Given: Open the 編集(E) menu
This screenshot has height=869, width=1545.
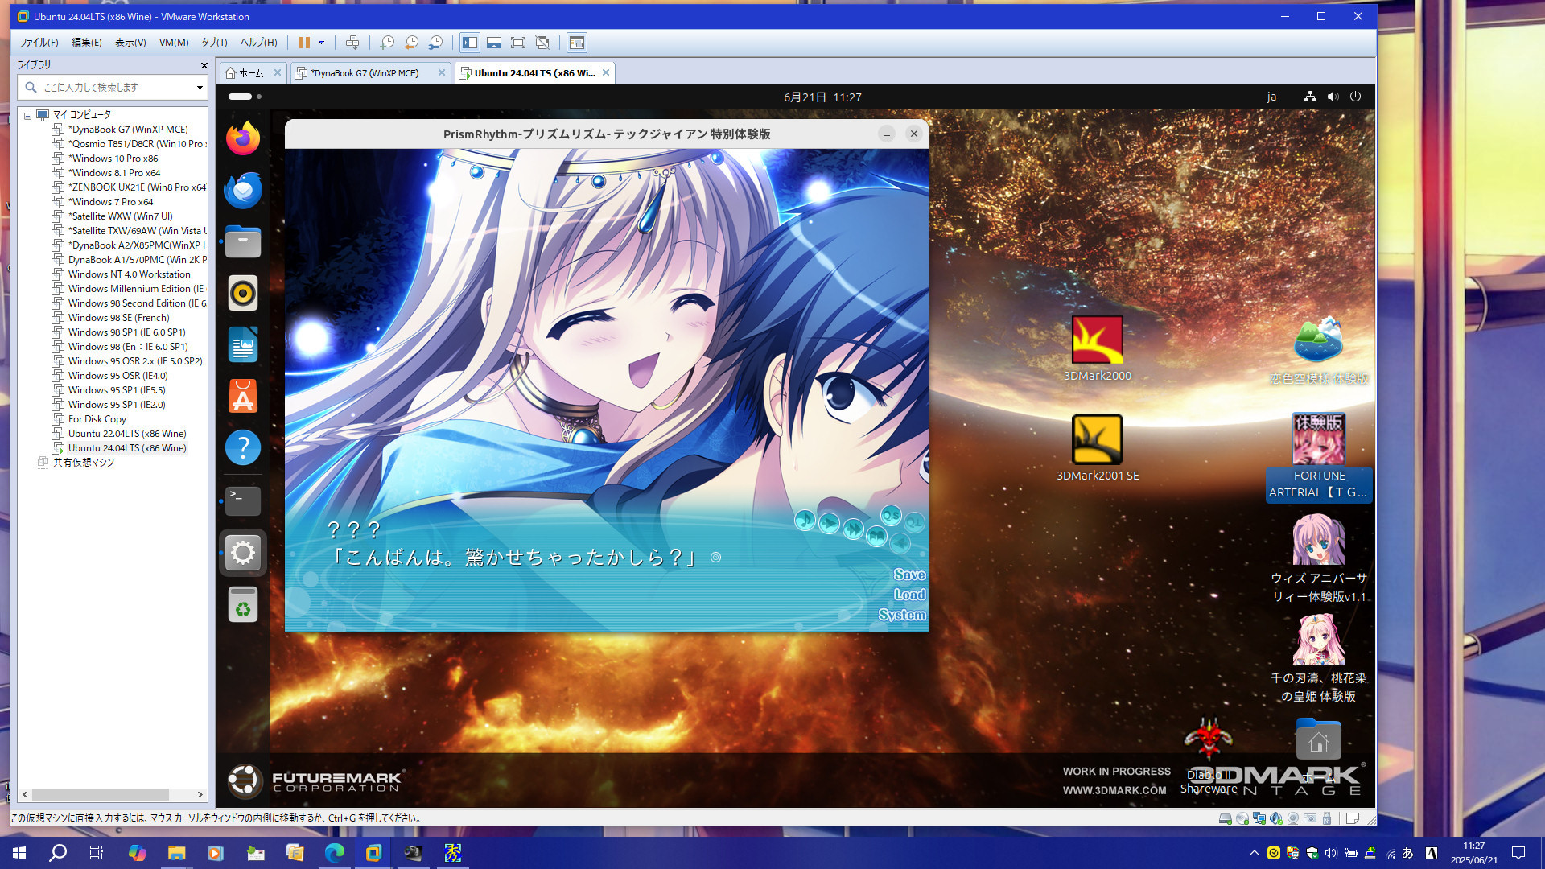Looking at the screenshot, I should pos(87,43).
